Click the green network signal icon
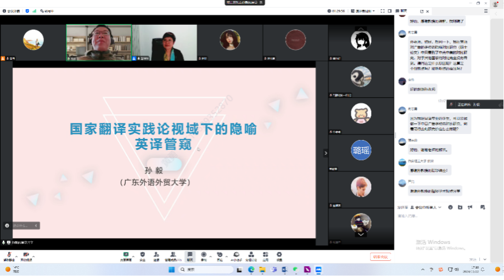This screenshot has height=280, width=504. (x=35, y=11)
